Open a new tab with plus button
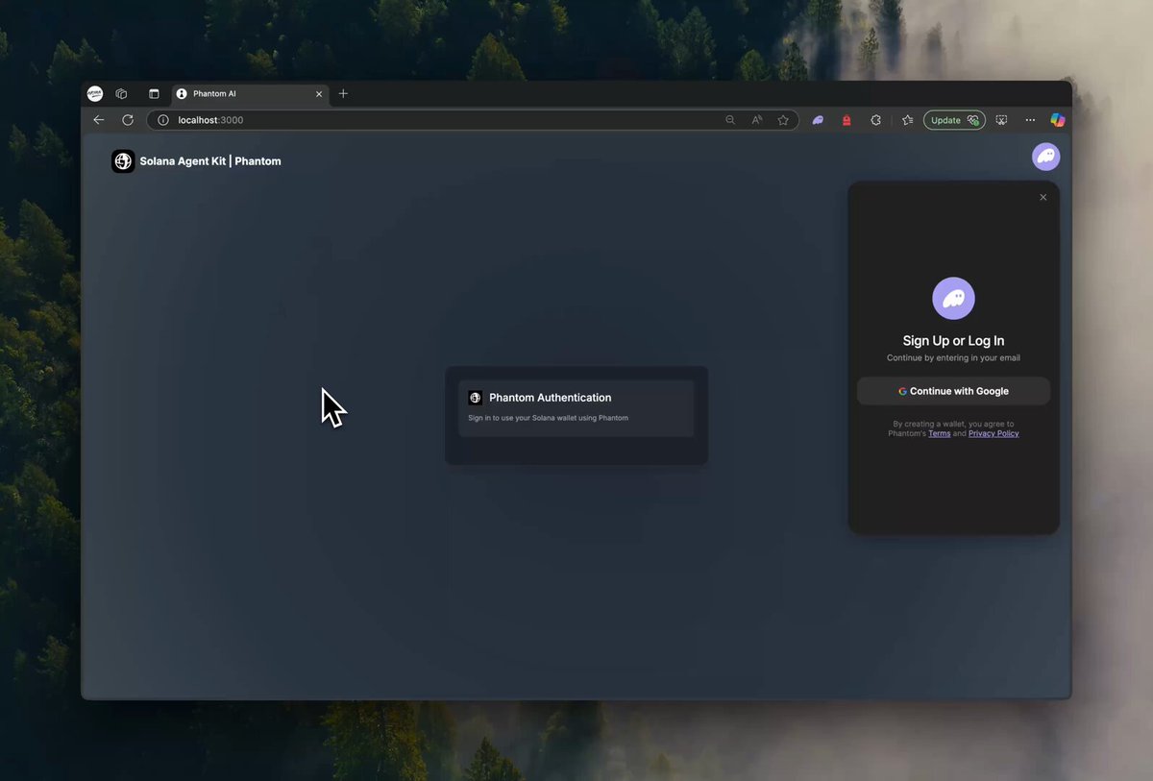Image resolution: width=1153 pixels, height=781 pixels. (343, 94)
